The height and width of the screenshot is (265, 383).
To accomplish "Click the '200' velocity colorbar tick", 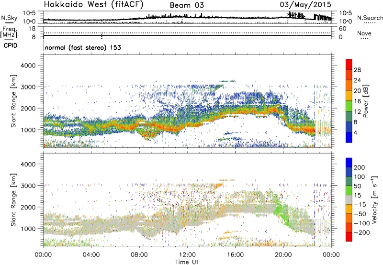I will point(360,167).
